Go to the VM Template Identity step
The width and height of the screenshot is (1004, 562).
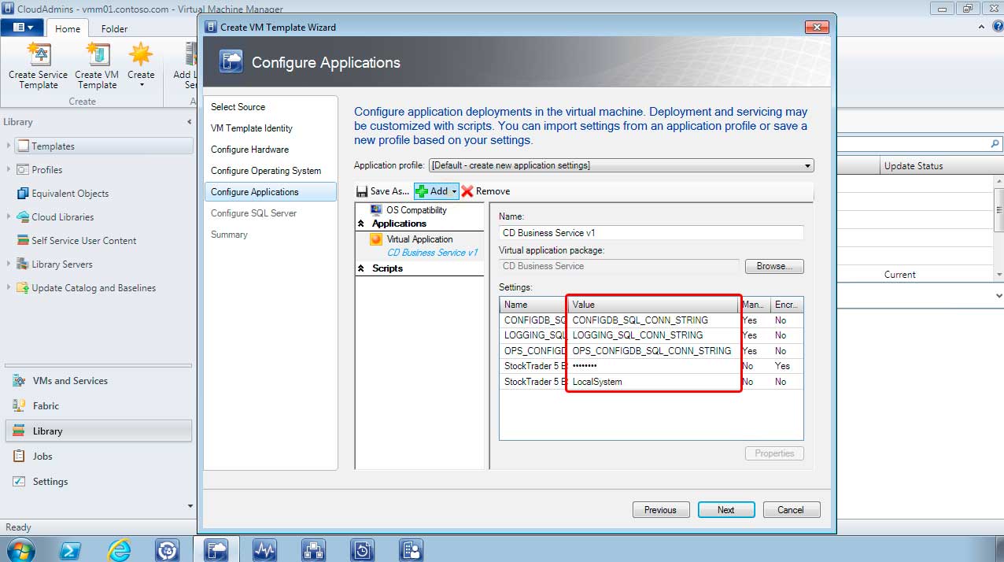point(252,128)
